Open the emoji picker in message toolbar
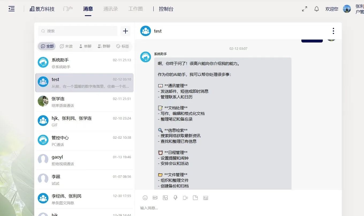The height and width of the screenshot is (216, 364). click(x=145, y=198)
